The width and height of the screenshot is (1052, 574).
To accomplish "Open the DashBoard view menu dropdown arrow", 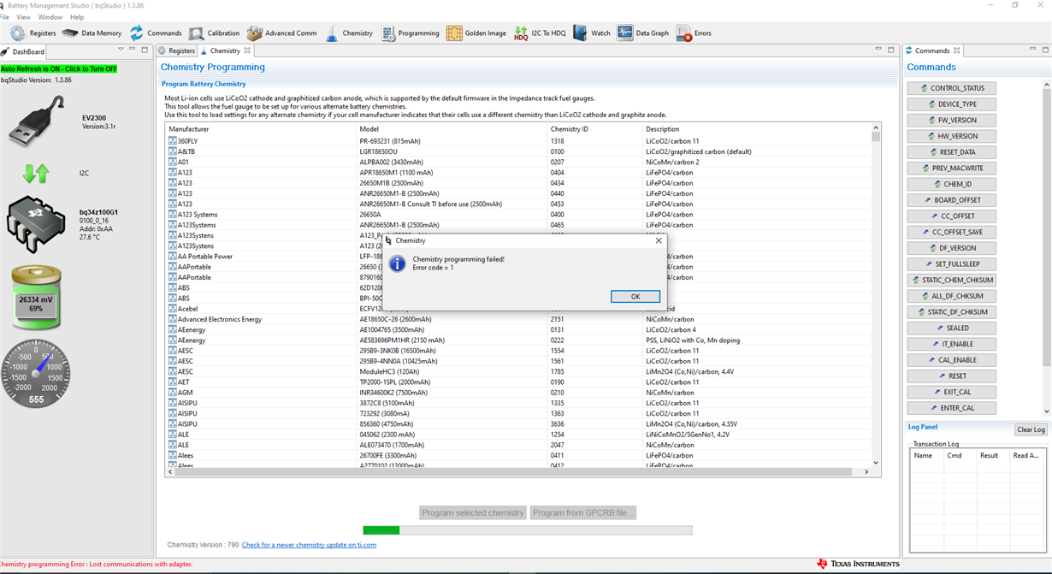I will click(x=121, y=50).
